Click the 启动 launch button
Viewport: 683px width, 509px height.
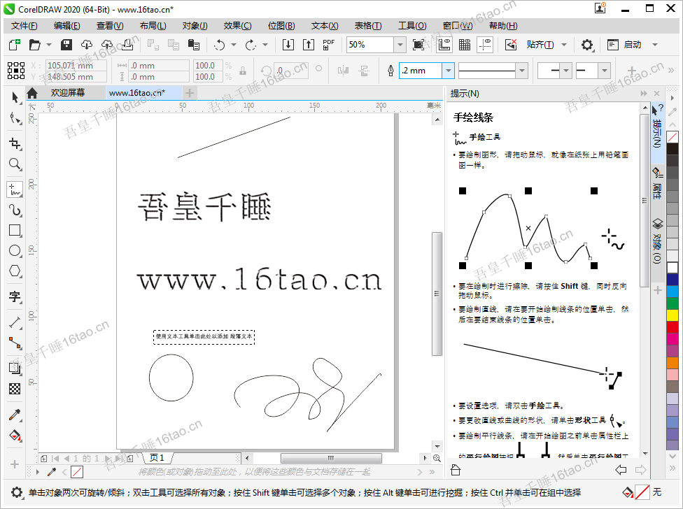[x=632, y=45]
